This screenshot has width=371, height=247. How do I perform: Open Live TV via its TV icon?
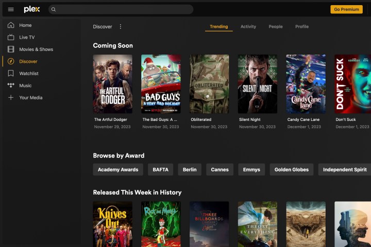click(x=11, y=37)
